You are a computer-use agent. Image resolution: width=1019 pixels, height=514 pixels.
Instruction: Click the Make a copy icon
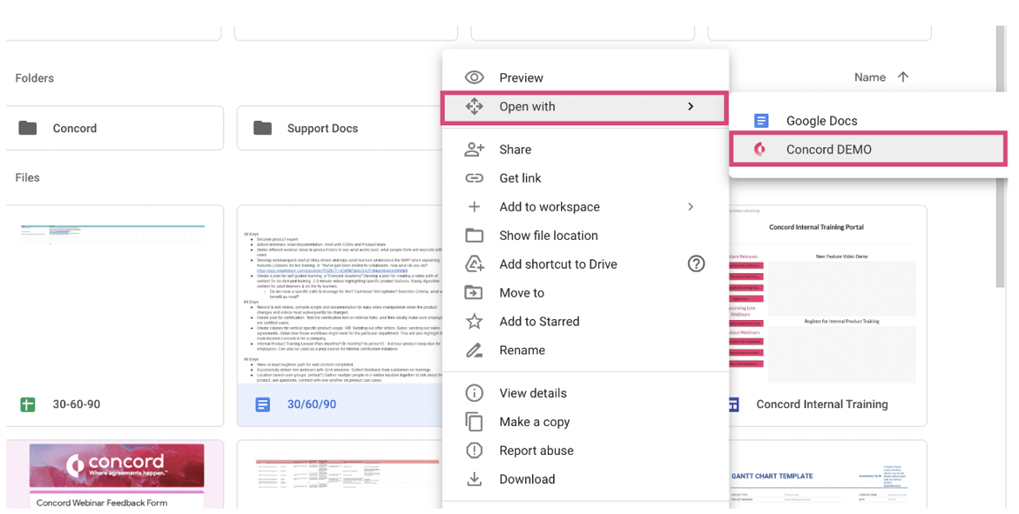click(x=475, y=422)
